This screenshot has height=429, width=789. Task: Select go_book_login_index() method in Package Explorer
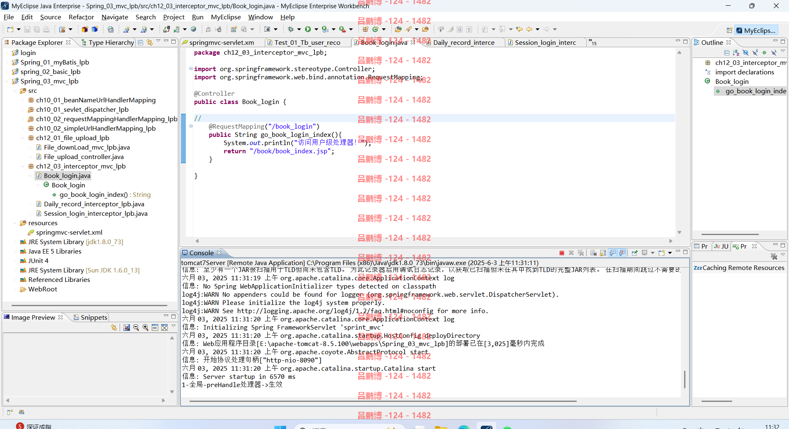(x=105, y=194)
